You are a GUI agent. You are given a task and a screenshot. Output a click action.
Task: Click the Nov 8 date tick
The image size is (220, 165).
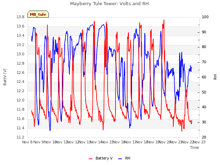[x=27, y=142]
